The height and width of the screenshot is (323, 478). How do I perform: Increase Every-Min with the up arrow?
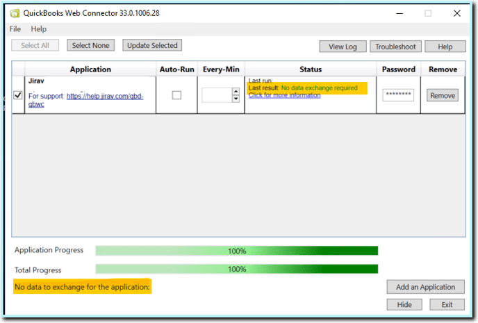coord(236,92)
